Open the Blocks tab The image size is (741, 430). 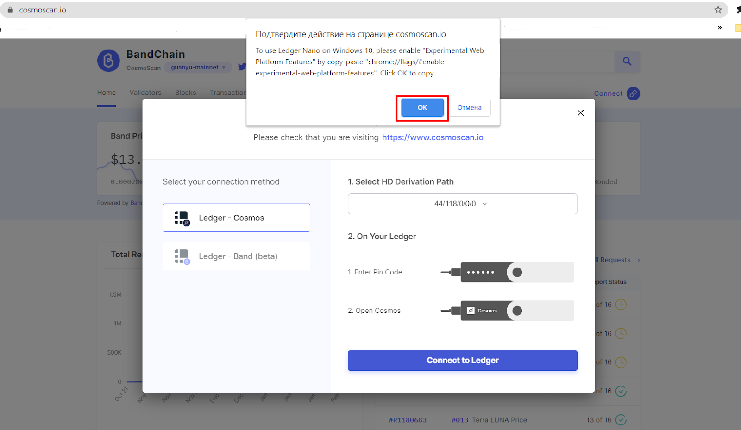186,93
